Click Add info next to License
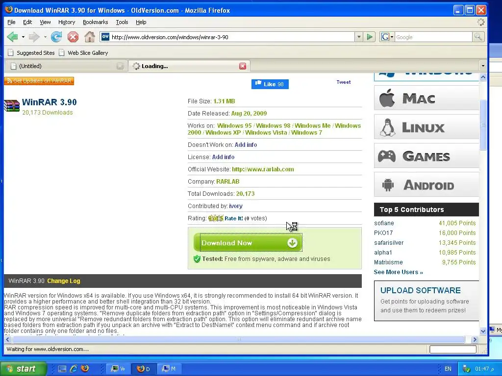 (x=223, y=157)
